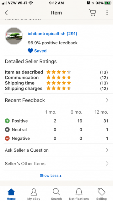Tap the gray Neutral feedback icon
Image resolution: width=113 pixels, height=201 pixels.
[7, 130]
